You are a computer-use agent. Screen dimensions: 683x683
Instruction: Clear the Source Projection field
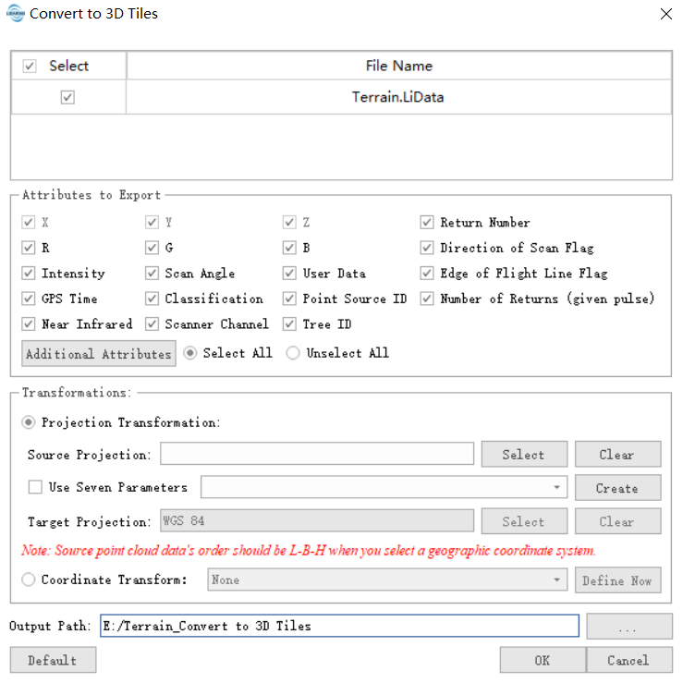[616, 455]
